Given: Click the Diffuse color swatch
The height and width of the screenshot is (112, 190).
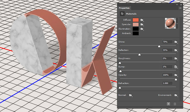Looking at the screenshot, I should (135, 20).
